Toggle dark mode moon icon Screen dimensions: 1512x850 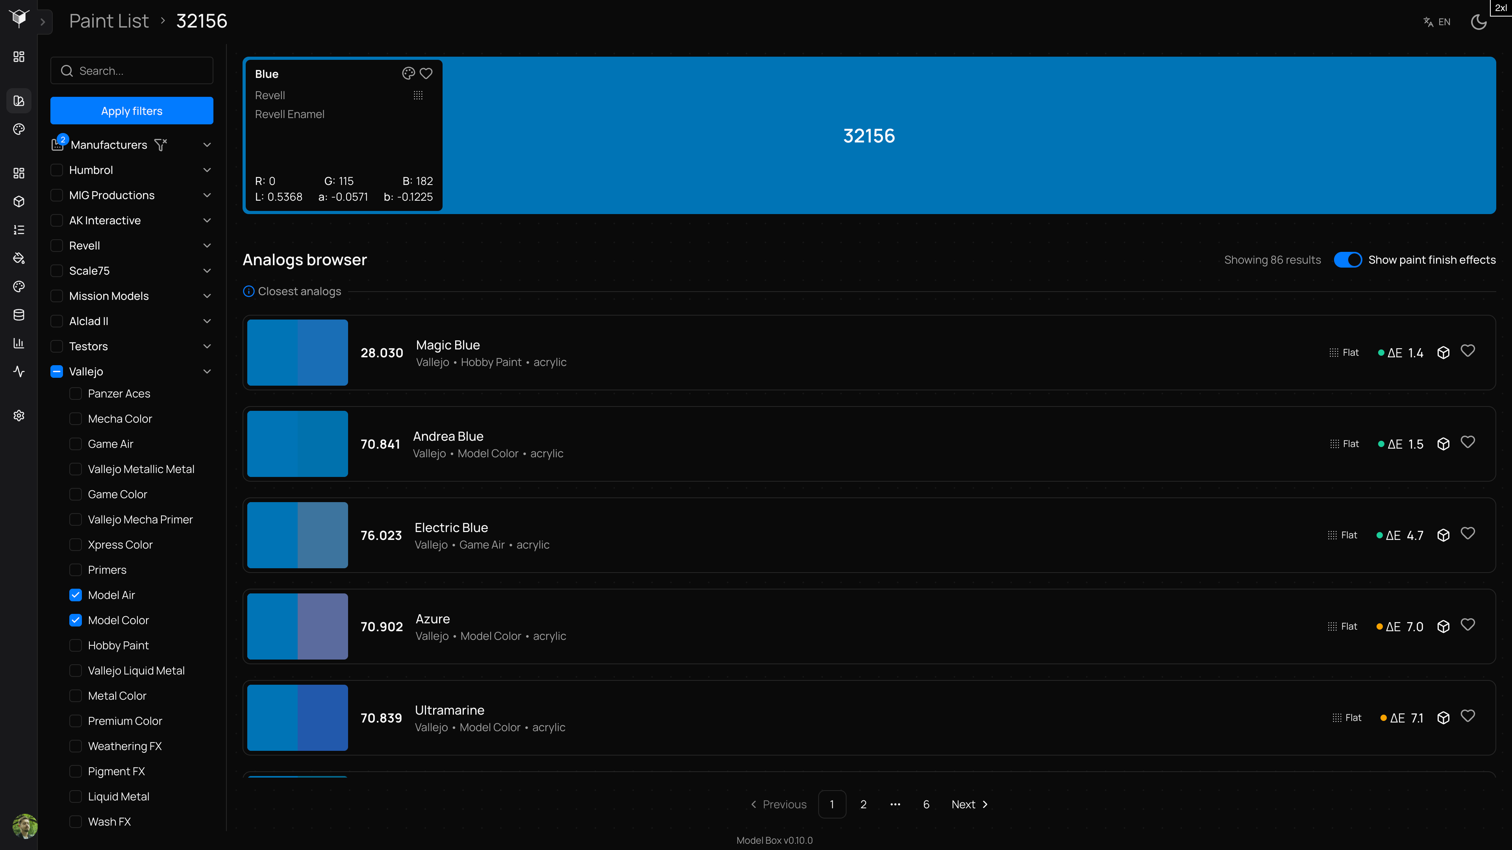pyautogui.click(x=1478, y=22)
